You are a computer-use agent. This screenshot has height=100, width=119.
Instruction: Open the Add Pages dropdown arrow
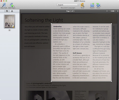[14, 6]
